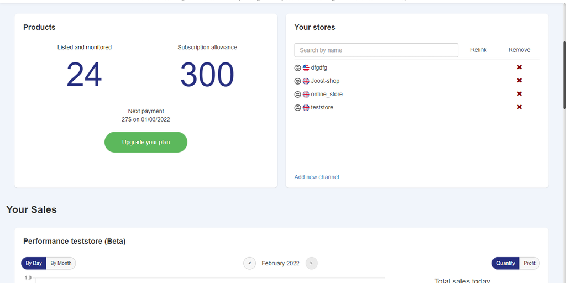Select the teststore store name
This screenshot has width=566, height=283.
[322, 108]
